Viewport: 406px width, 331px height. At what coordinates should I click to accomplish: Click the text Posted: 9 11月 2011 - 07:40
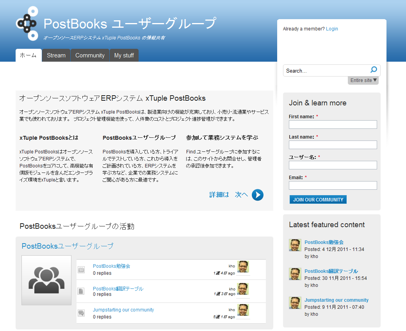click(334, 307)
